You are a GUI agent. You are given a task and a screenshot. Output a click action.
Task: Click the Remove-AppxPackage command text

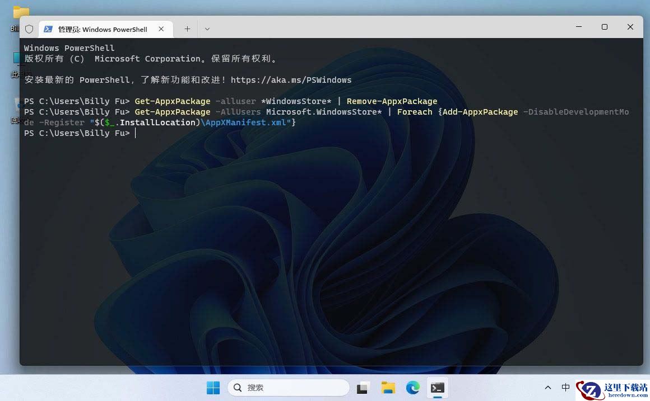click(392, 101)
